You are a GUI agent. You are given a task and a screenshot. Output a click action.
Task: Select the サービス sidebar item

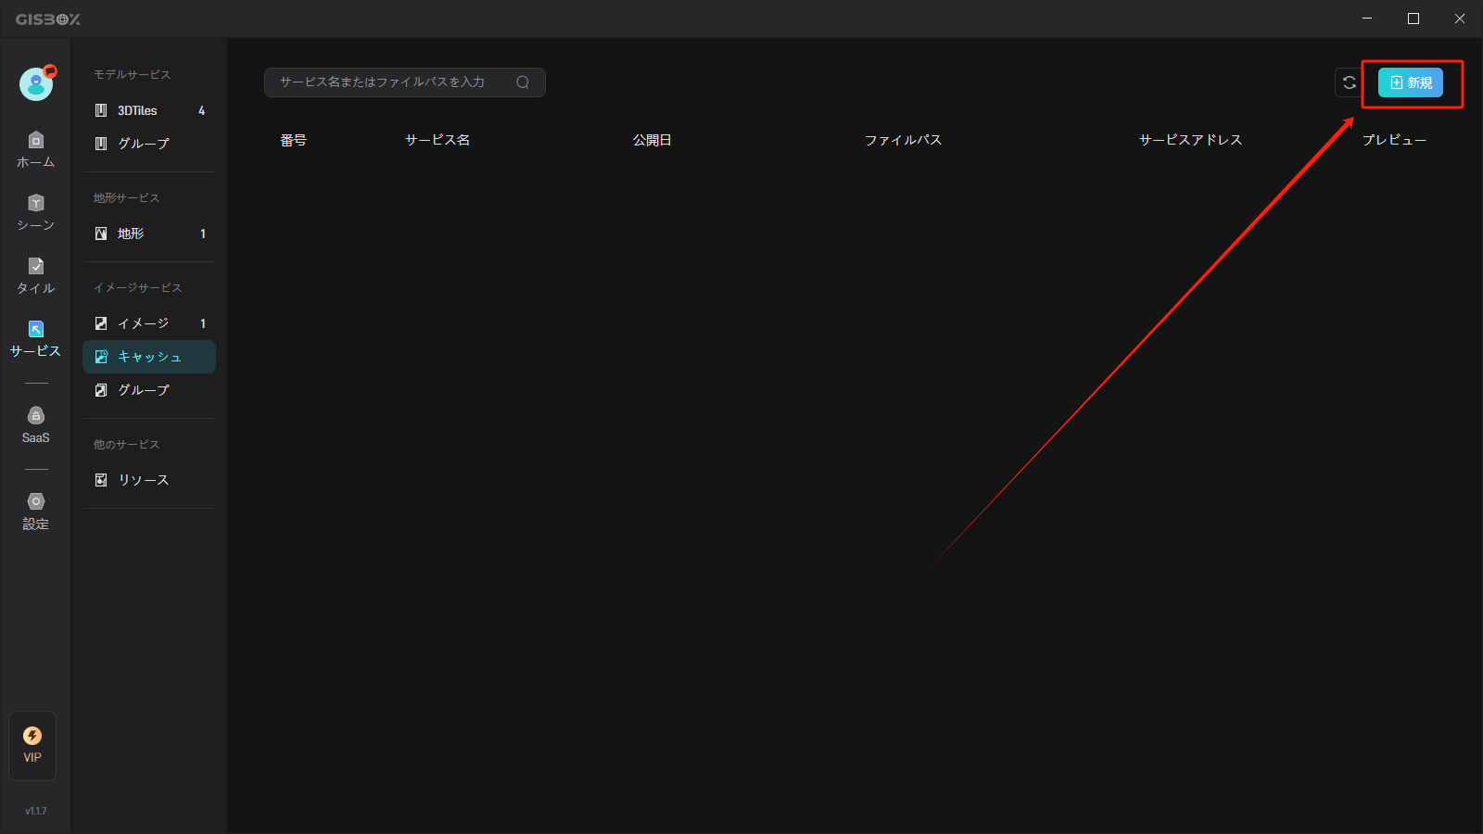[x=36, y=338]
